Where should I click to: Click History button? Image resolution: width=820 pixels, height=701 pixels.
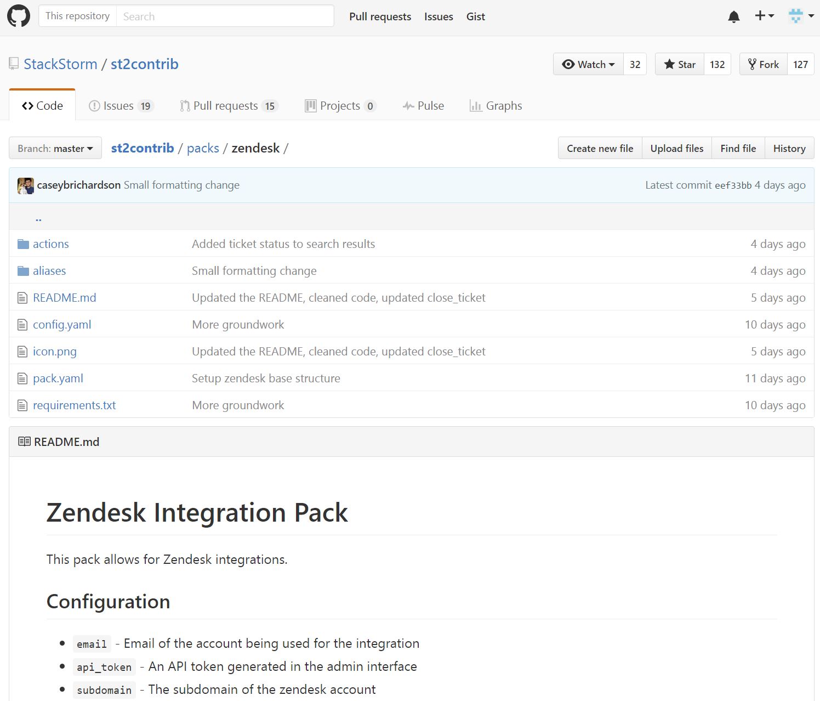(789, 148)
